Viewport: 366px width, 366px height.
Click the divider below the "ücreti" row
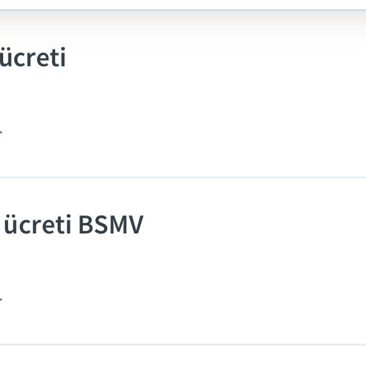click(183, 177)
